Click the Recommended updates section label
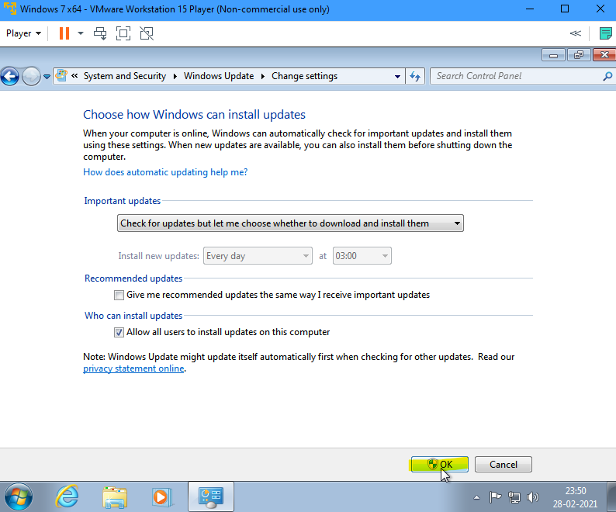 point(133,278)
